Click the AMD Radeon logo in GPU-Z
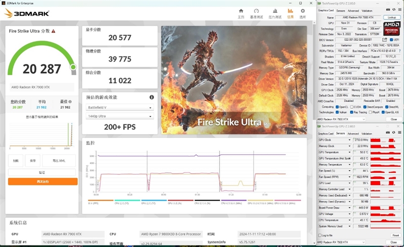Viewport: 404px width, 247px height. pos(392,29)
